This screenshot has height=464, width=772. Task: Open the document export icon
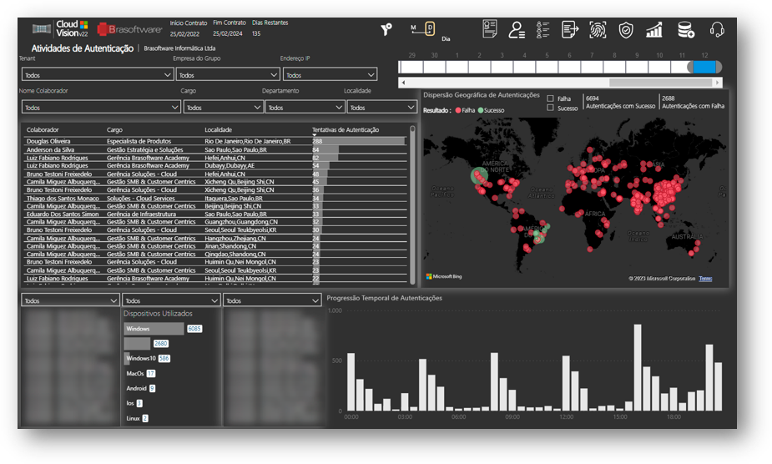coord(570,29)
